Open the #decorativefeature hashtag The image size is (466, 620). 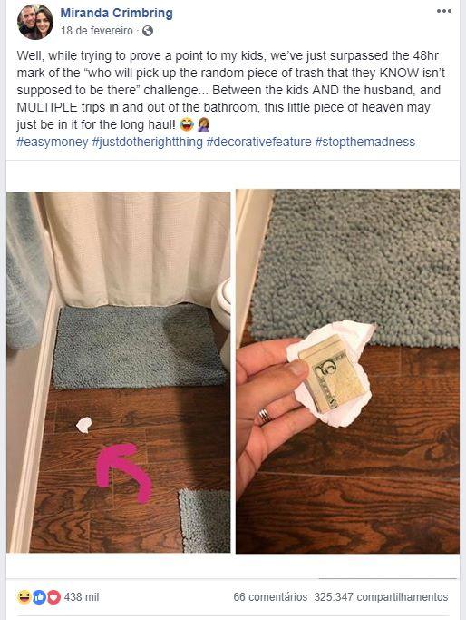click(258, 142)
